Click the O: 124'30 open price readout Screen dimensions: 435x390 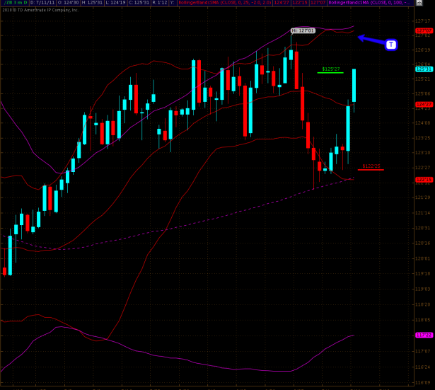pos(72,4)
